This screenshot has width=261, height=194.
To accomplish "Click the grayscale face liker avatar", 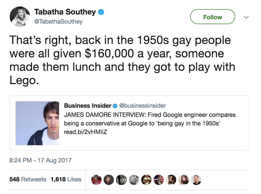I will coord(133,180).
